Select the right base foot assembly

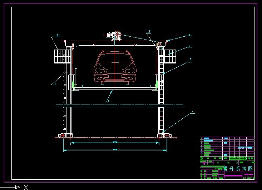[x=164, y=135]
